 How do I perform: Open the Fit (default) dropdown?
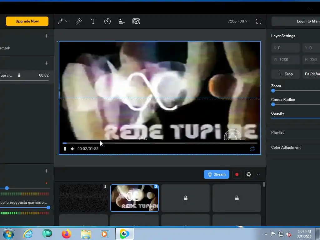311,74
